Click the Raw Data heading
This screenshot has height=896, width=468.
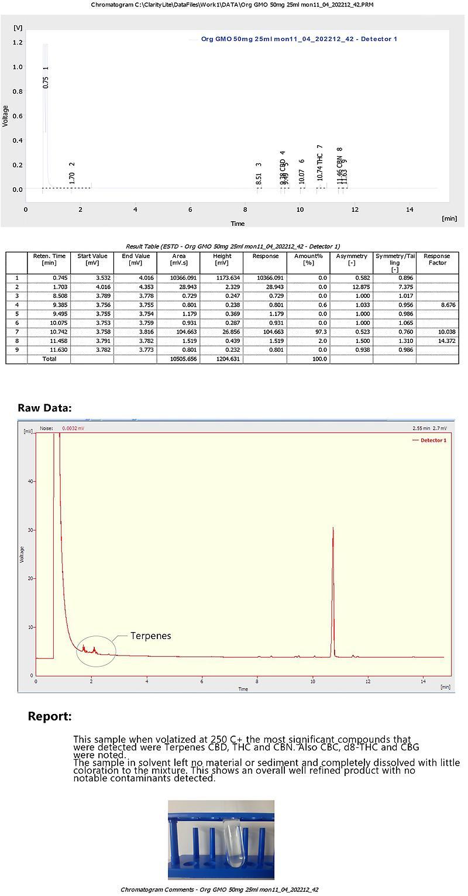[x=44, y=408]
